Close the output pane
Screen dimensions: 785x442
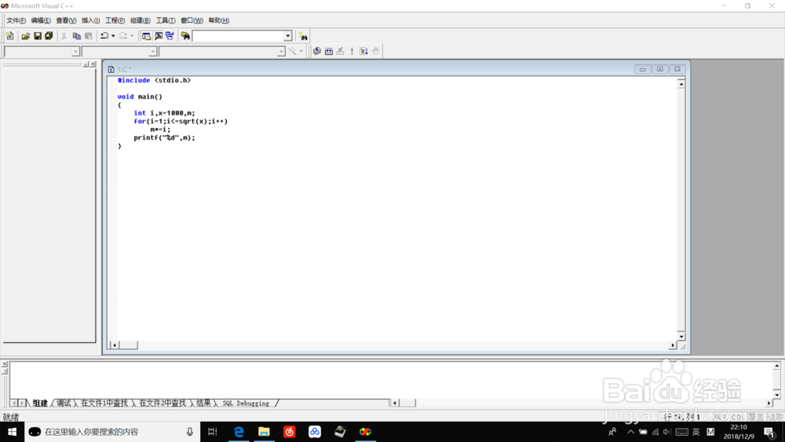click(x=5, y=364)
